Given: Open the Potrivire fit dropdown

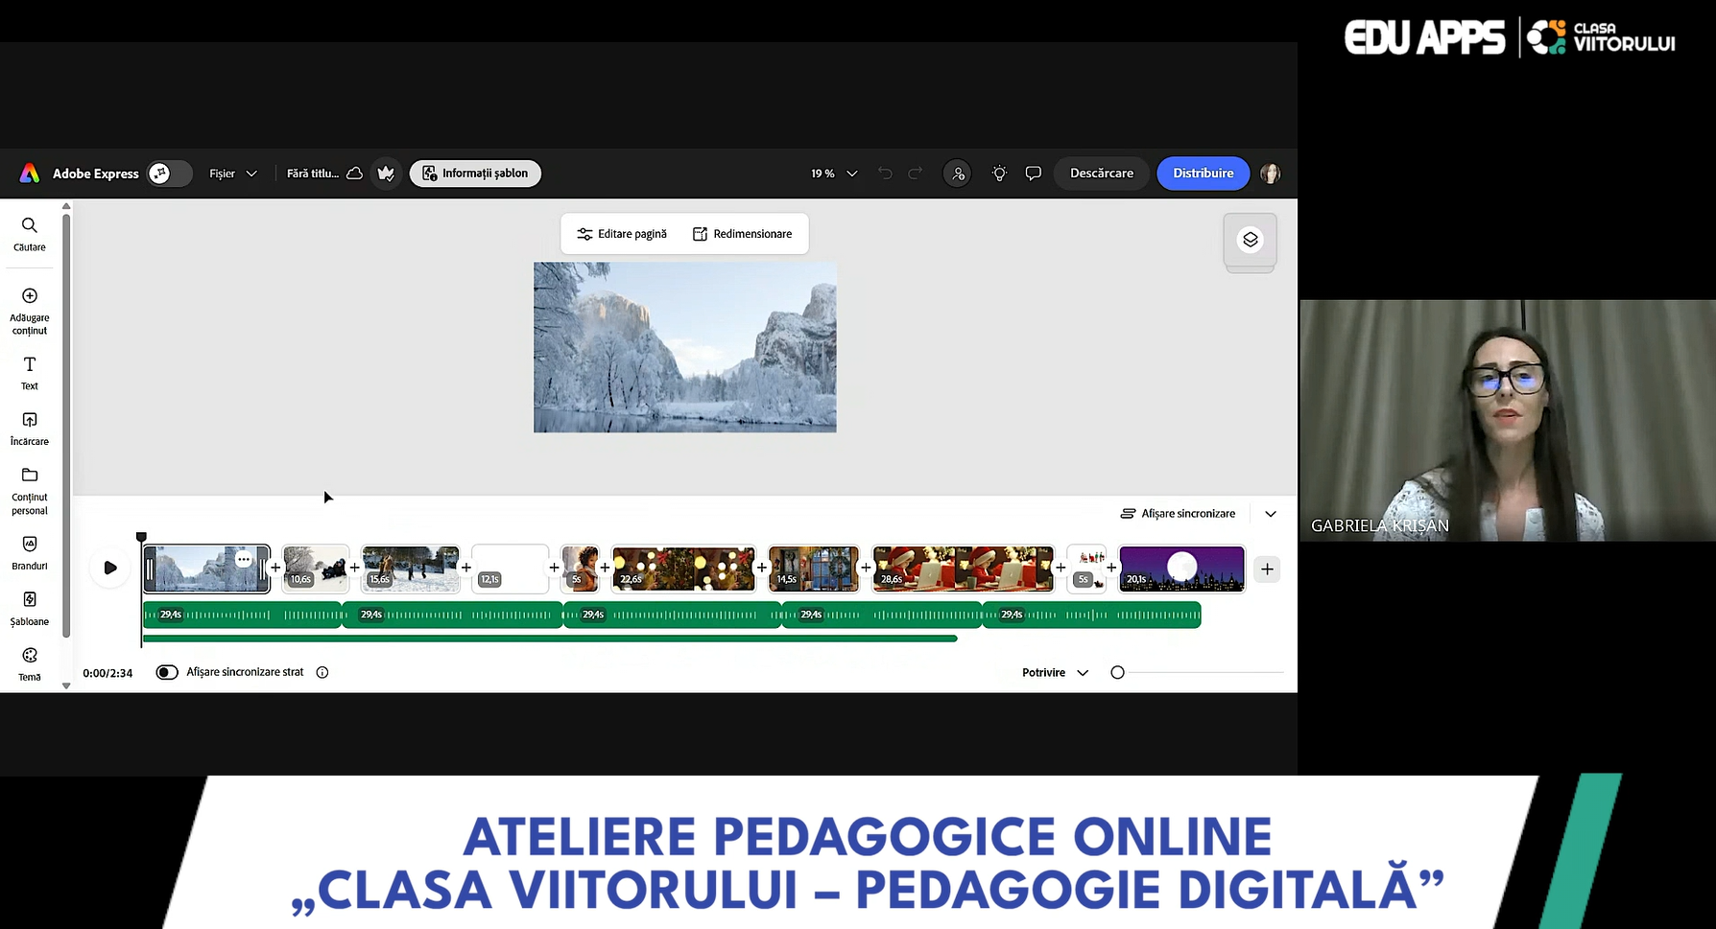Looking at the screenshot, I should tap(1055, 673).
